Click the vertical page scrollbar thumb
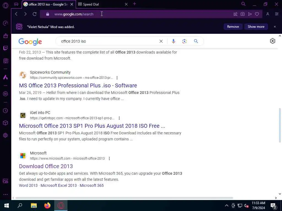 click(280, 125)
